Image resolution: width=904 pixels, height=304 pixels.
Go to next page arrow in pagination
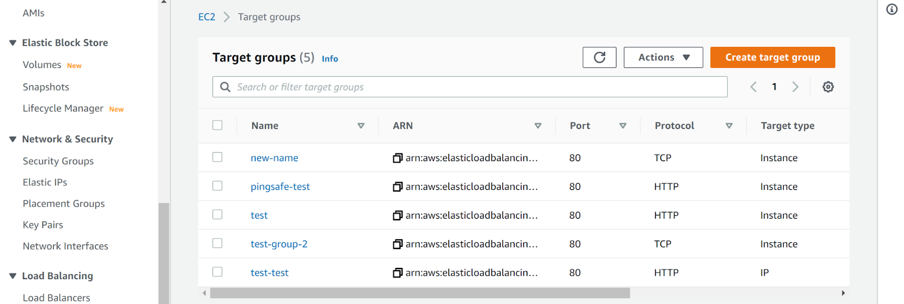click(x=795, y=87)
